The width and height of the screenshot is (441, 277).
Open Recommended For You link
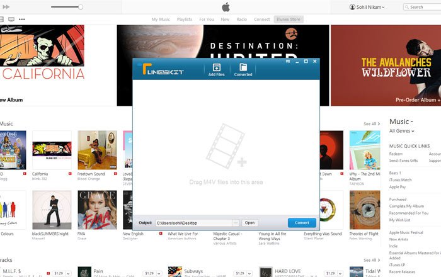409,213
